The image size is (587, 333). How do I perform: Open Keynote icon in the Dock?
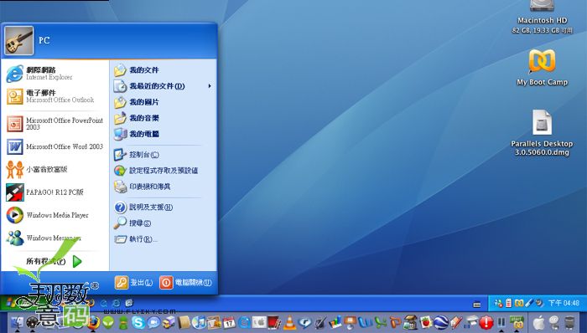coord(350,323)
